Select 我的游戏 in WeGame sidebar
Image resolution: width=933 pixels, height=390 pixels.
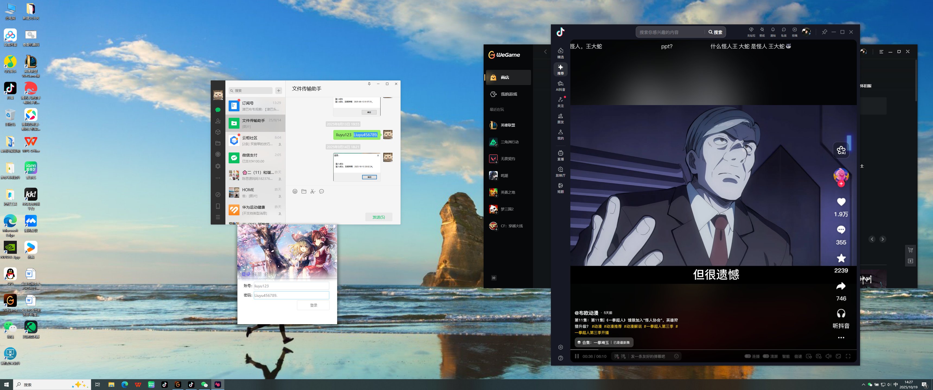pos(509,94)
